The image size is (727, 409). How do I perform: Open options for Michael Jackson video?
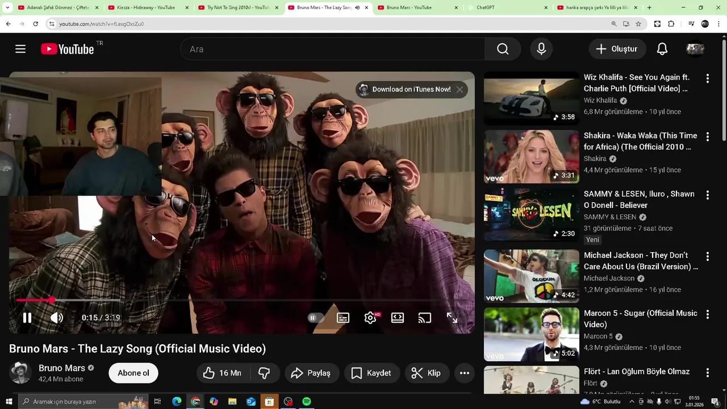tap(708, 256)
